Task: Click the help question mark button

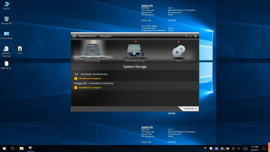Action: (x=186, y=36)
